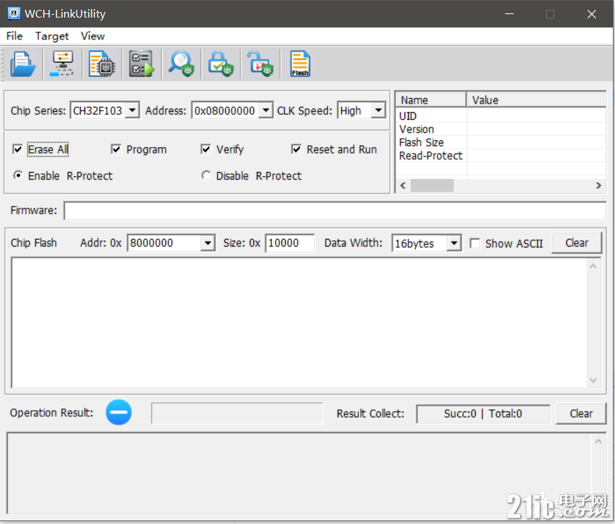
Task: Click the read chip memory toolbar icon
Action: click(x=102, y=64)
